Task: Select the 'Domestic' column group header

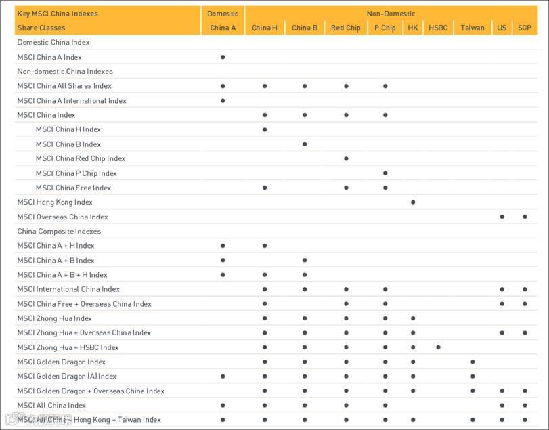Action: coord(223,14)
